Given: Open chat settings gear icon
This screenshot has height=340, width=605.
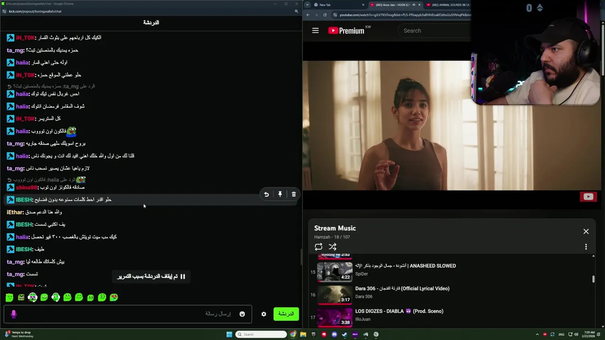Looking at the screenshot, I should click(x=264, y=314).
